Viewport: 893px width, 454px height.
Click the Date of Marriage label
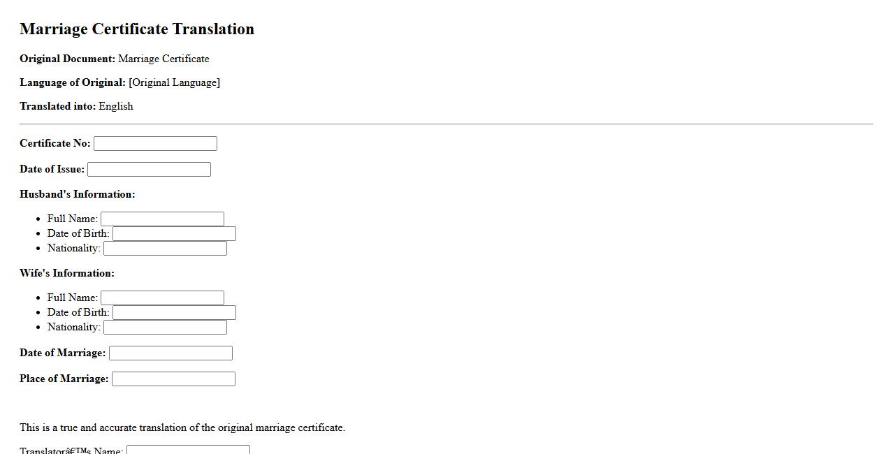pyautogui.click(x=62, y=353)
